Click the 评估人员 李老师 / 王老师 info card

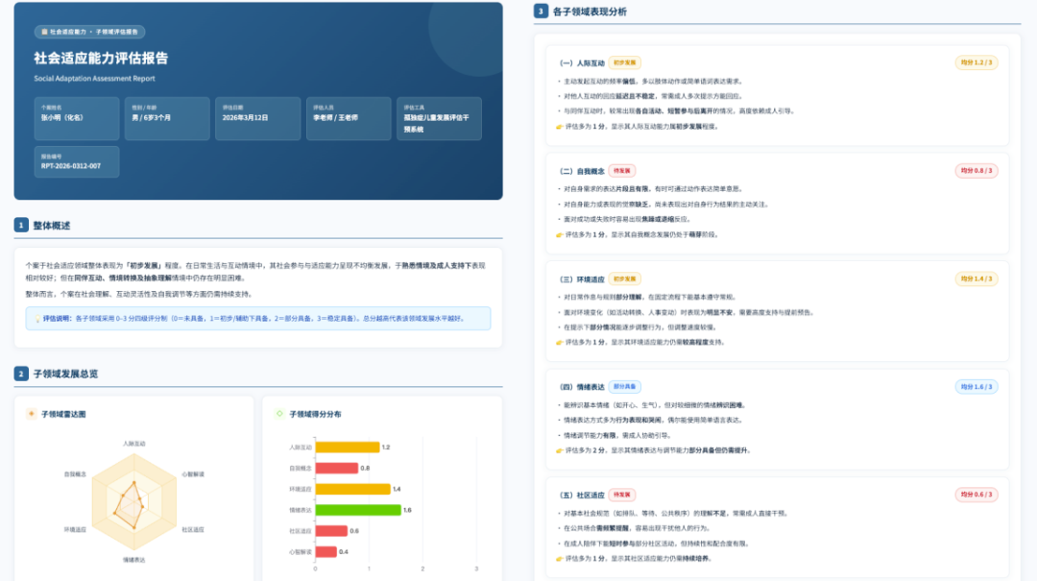pos(349,118)
